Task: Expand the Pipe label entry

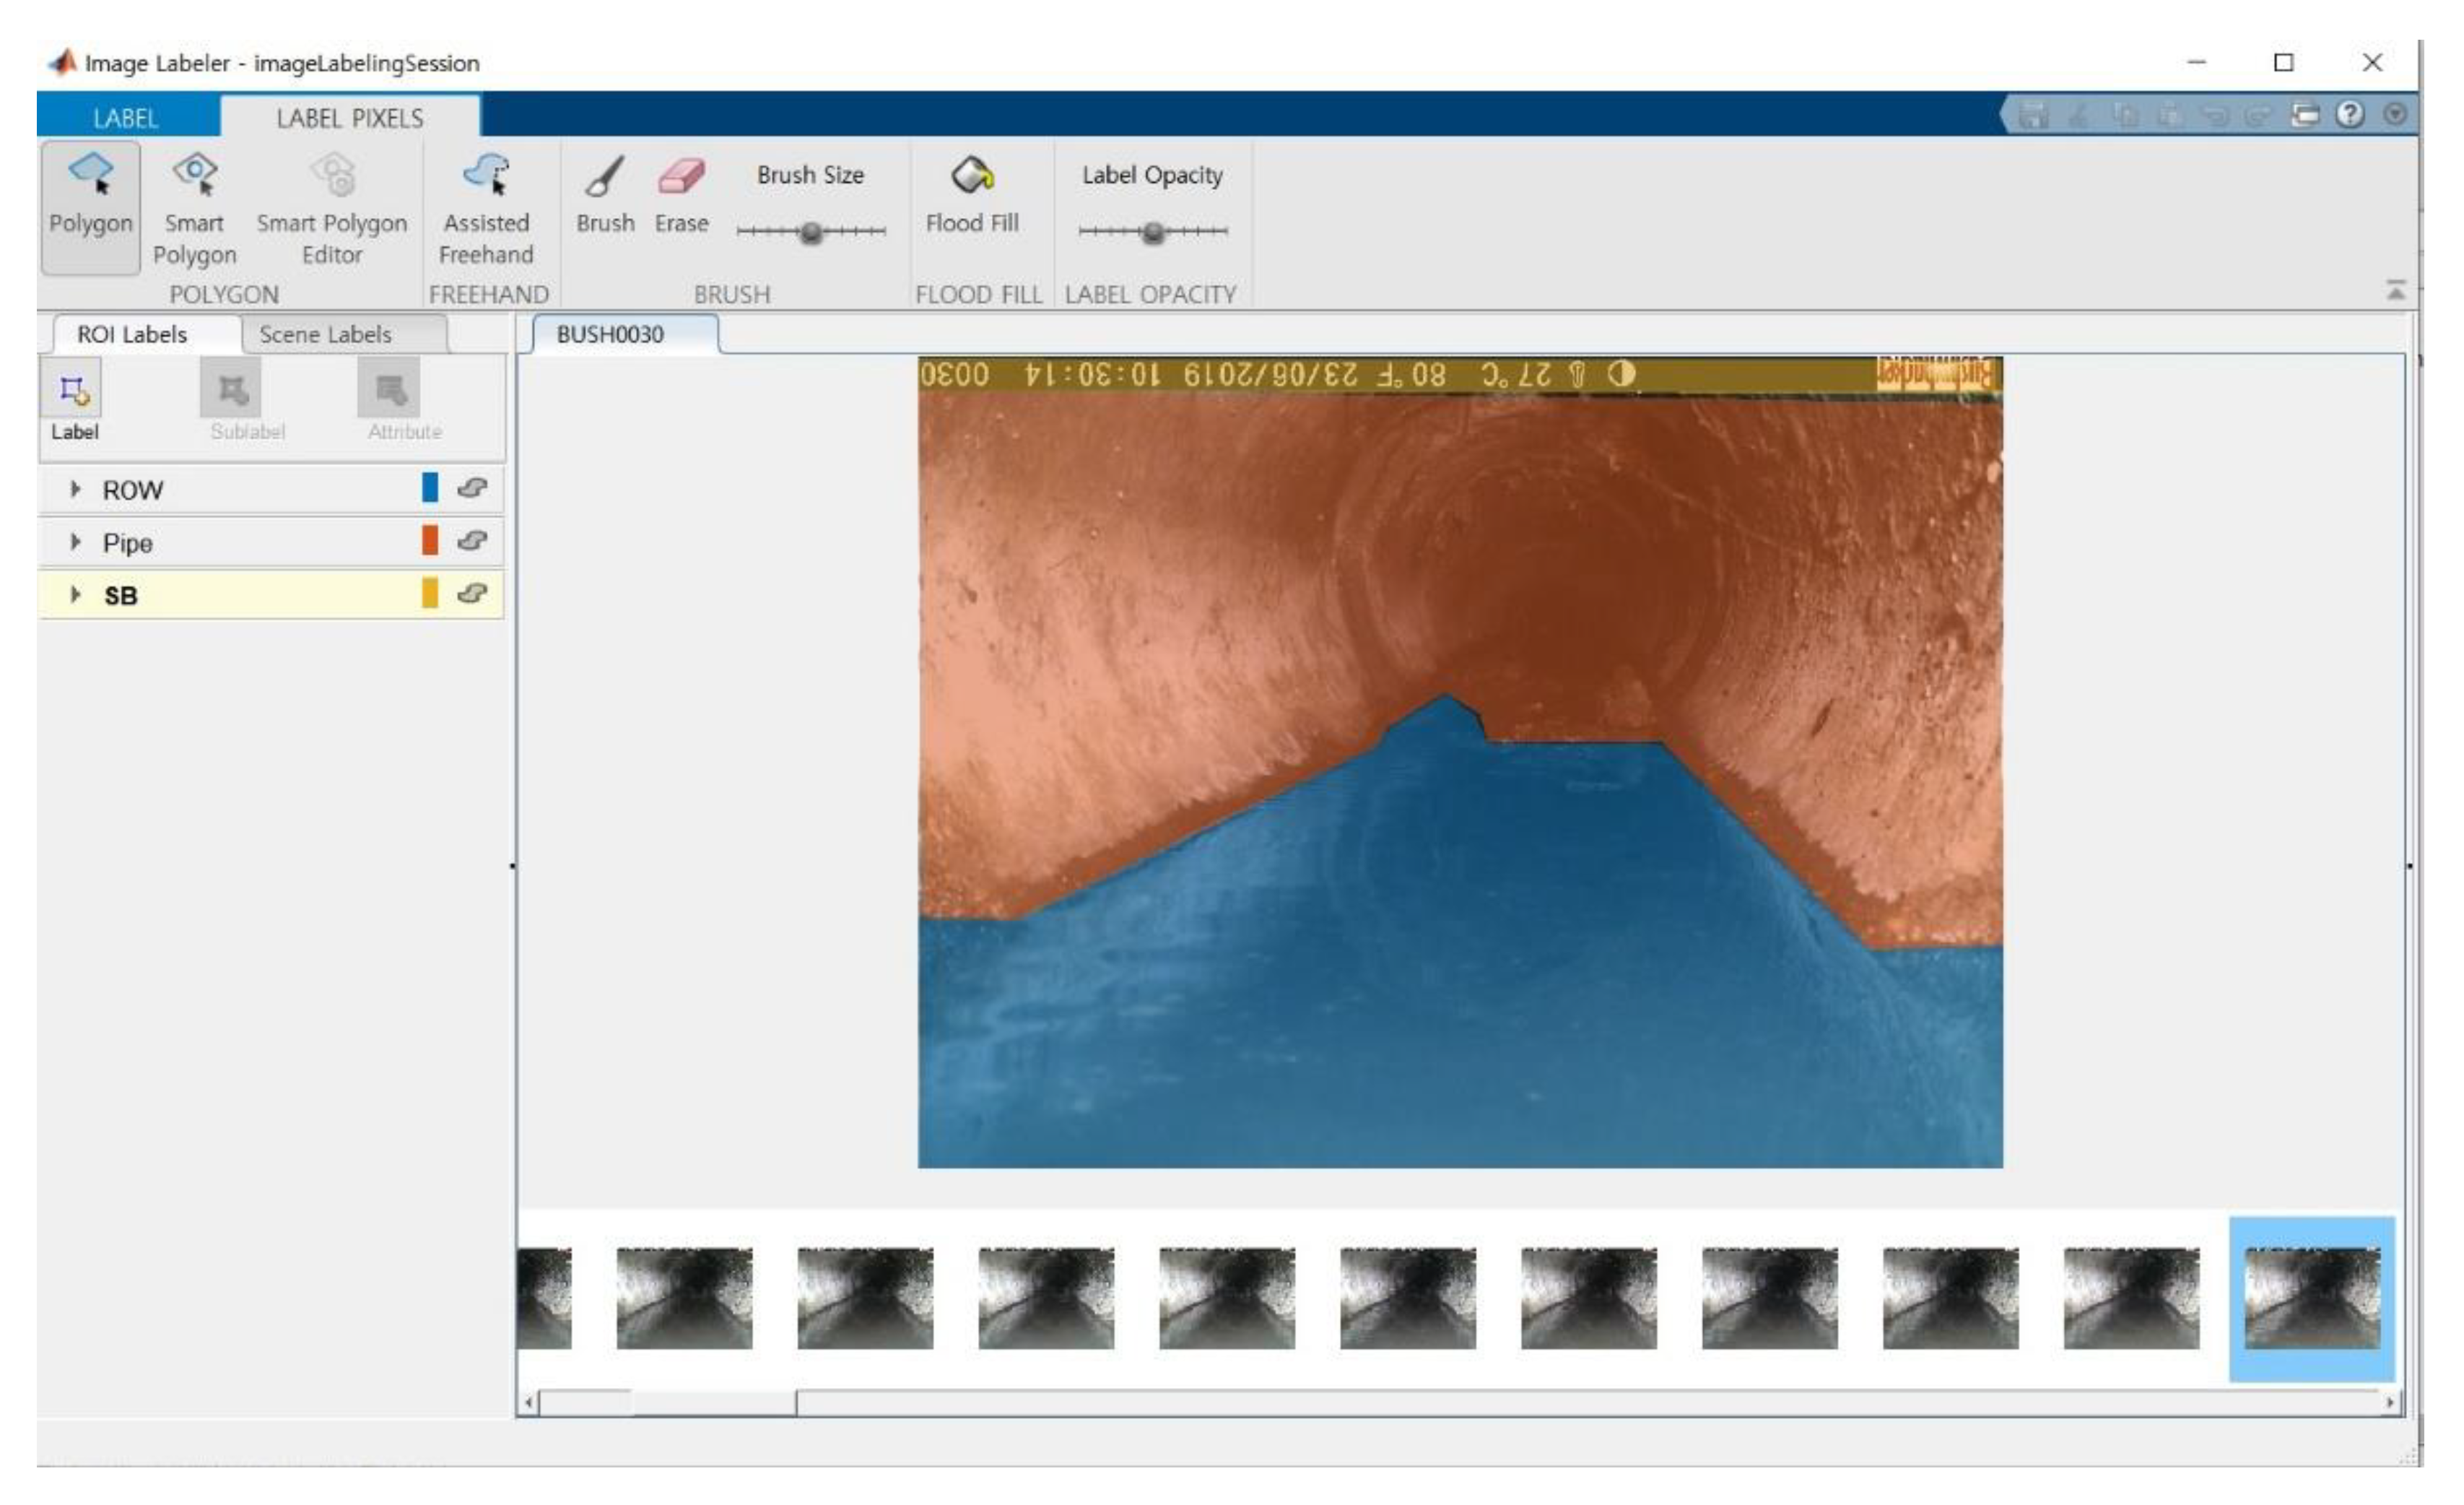Action: pos(75,542)
